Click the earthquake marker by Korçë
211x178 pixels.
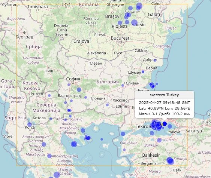pyautogui.click(x=30, y=125)
